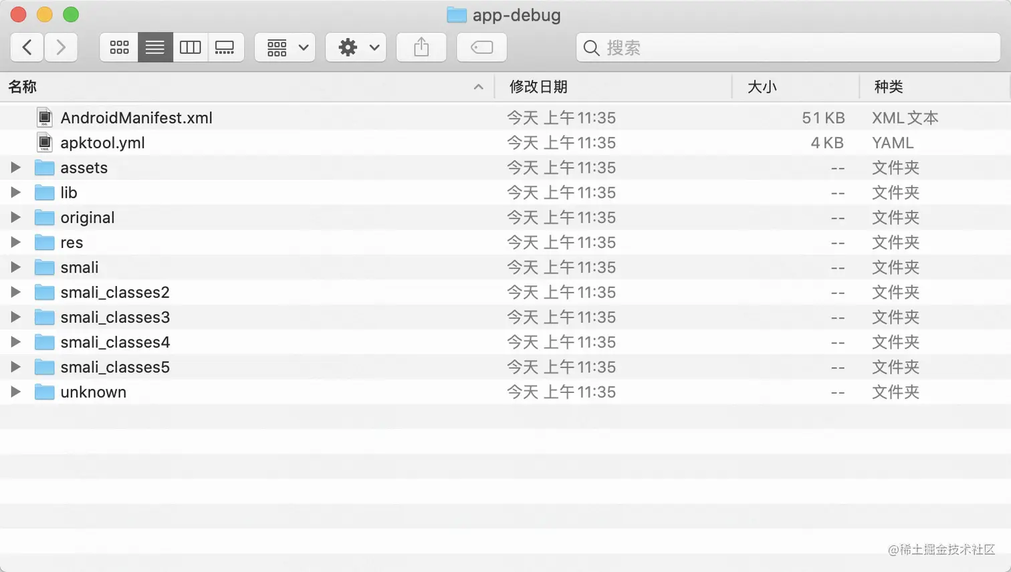The width and height of the screenshot is (1011, 572).
Task: Click the assets folder name
Action: (84, 168)
